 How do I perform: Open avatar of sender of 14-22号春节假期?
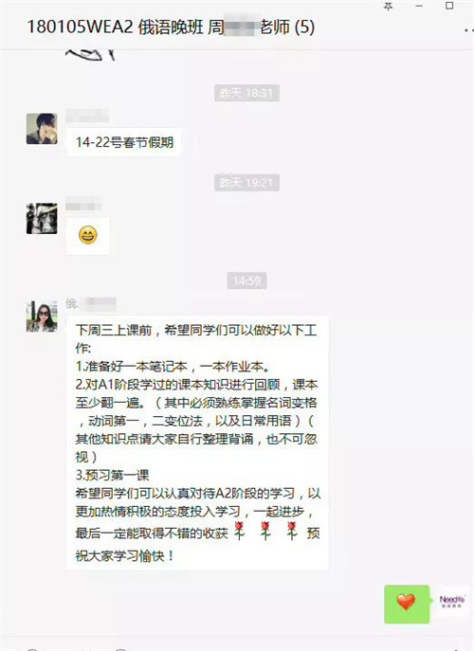pyautogui.click(x=42, y=129)
